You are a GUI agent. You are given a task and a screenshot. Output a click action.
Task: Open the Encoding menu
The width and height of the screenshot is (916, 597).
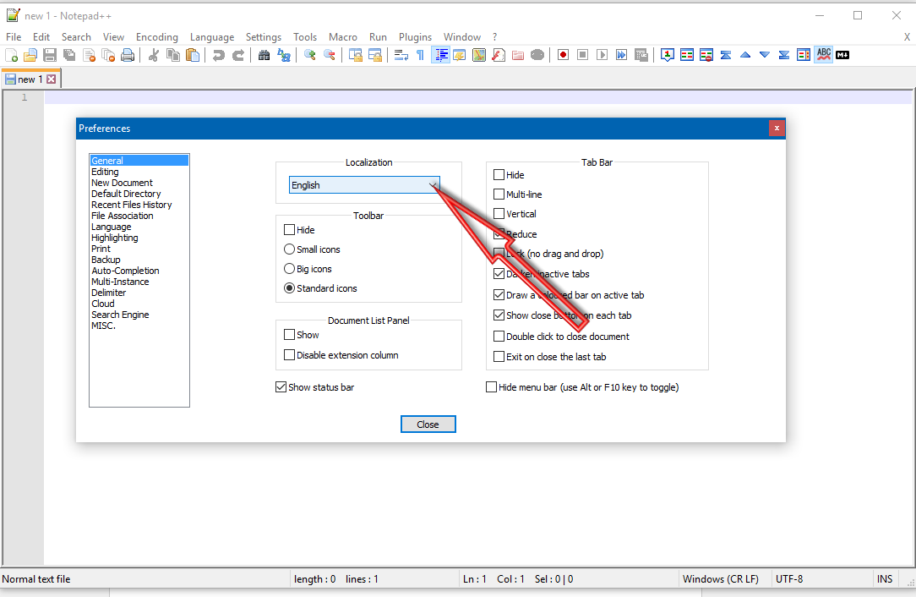coord(156,37)
